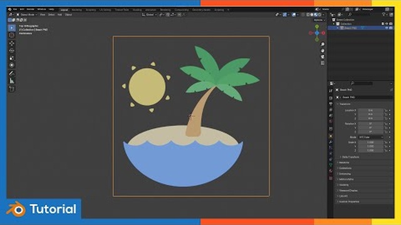Expand the Motion Paths panel

345,179
